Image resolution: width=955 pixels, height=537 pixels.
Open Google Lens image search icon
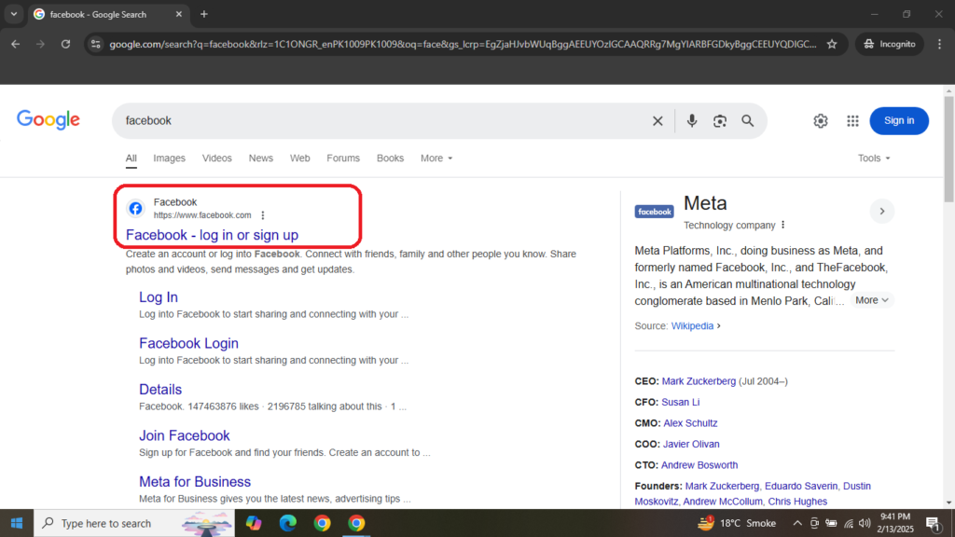(719, 120)
